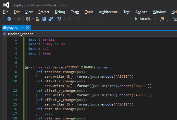177x120 pixels.
Task: Click the Visual Studio logo icon
Action: click(6, 5)
